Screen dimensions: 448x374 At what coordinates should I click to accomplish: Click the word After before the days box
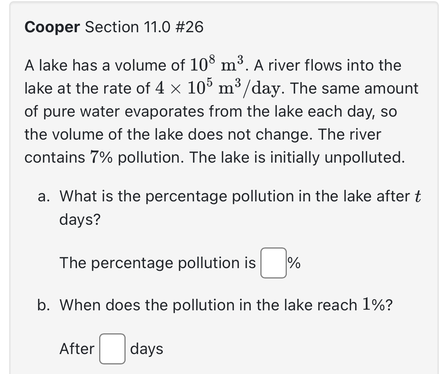pos(77,348)
